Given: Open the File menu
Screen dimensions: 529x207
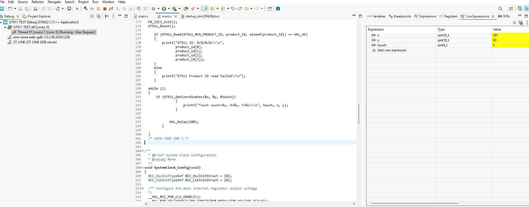Looking at the screenshot, I should coord(2,2).
